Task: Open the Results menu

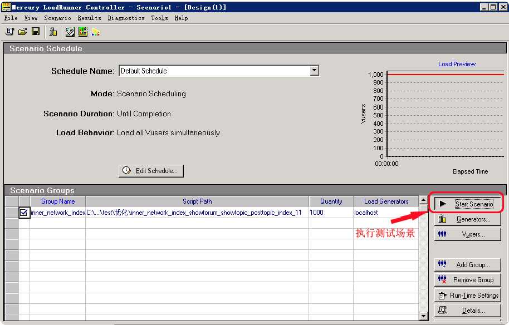Action: coord(89,18)
